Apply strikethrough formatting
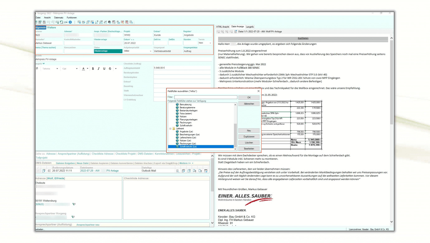This screenshot has height=243, width=430. (x=110, y=69)
